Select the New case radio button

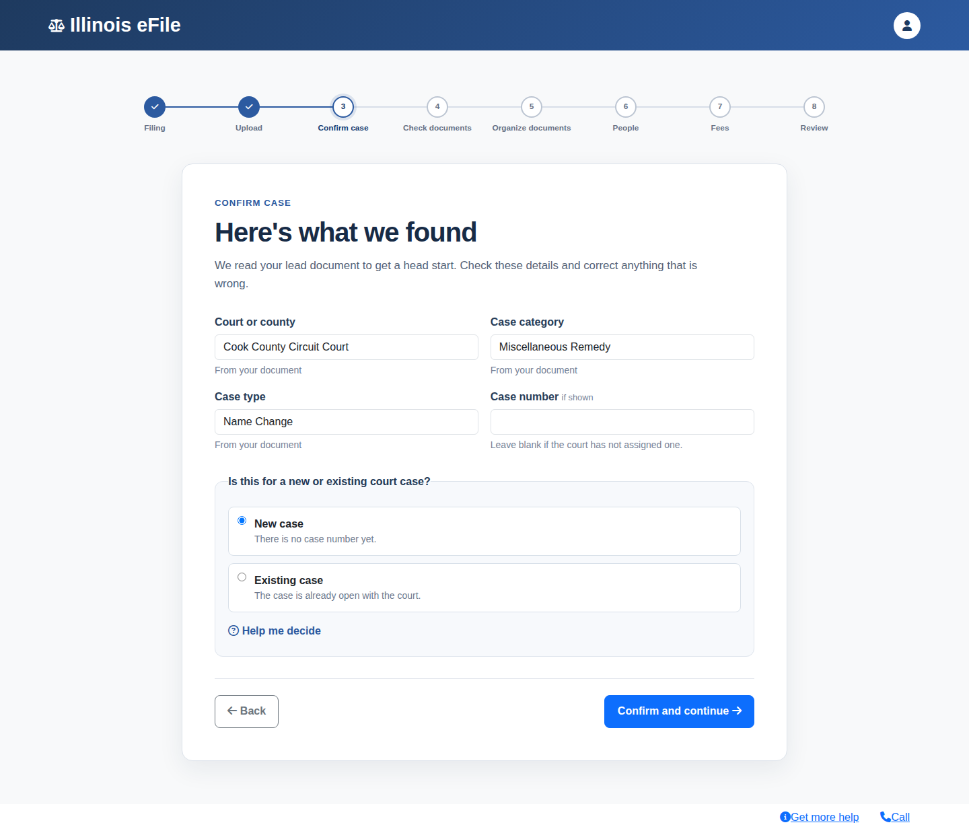tap(242, 521)
